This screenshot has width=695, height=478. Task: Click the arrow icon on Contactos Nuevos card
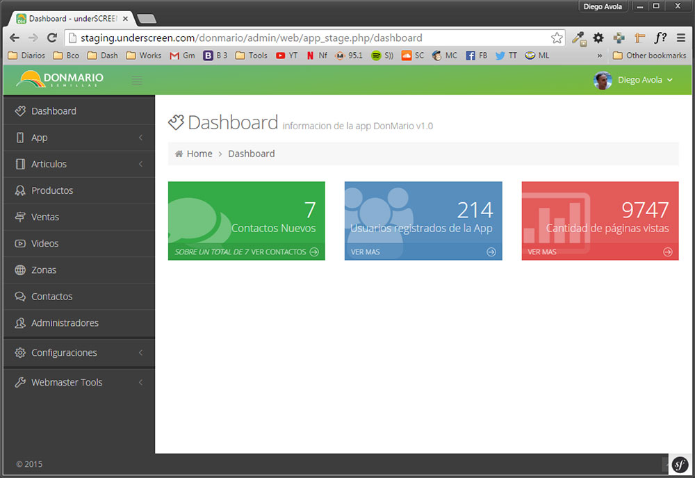pyautogui.click(x=314, y=252)
